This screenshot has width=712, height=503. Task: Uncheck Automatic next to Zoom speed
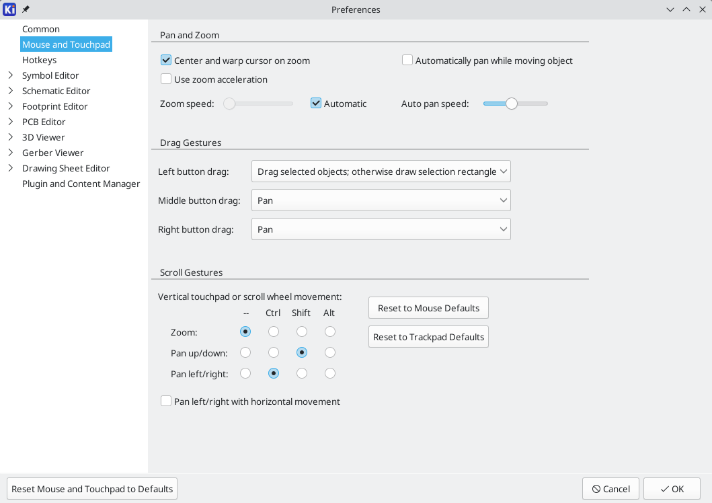[x=315, y=103]
